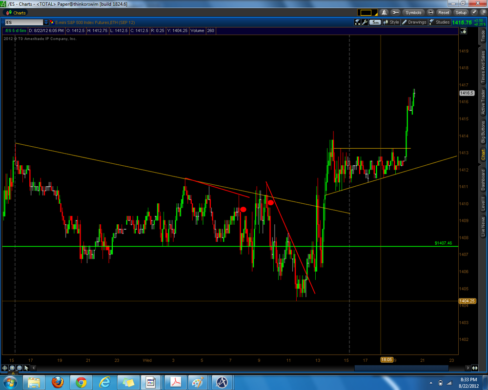Open the Trade side tab
488x390 pixels.
tap(483, 36)
